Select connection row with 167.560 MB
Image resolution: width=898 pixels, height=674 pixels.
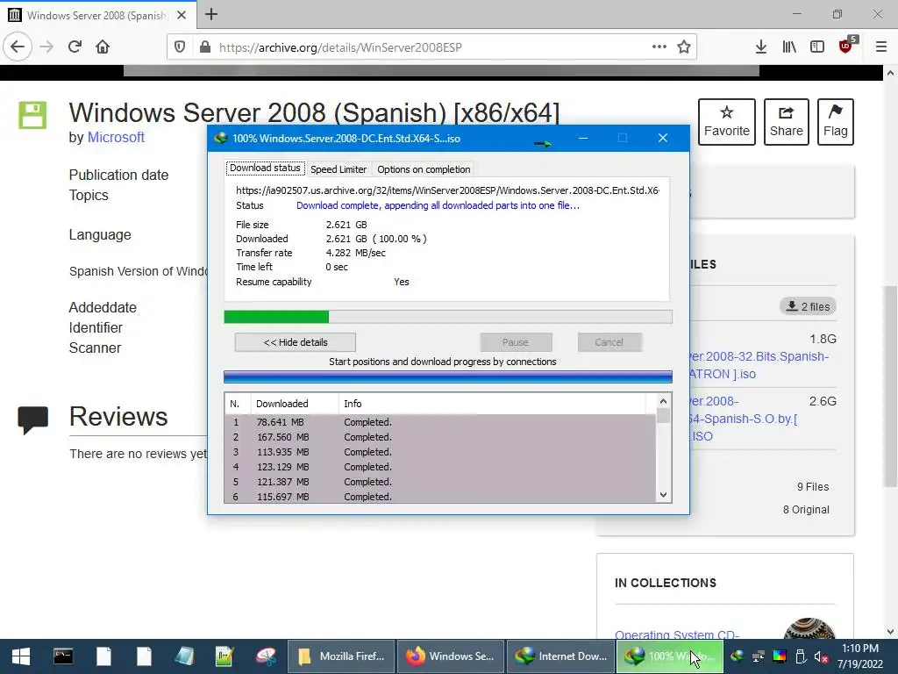click(440, 437)
